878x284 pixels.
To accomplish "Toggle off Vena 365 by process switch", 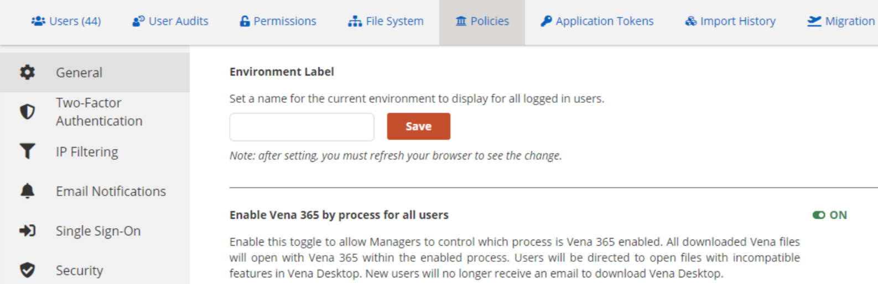I will tap(819, 215).
